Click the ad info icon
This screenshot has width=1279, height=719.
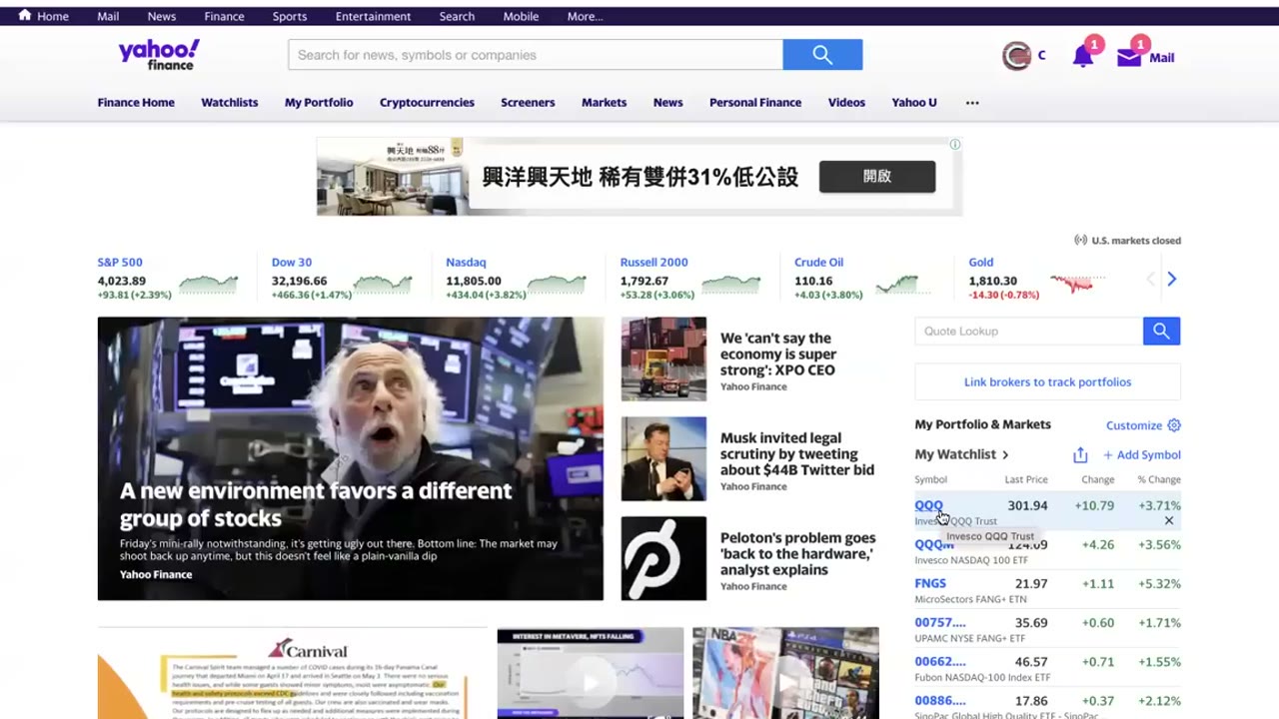tap(955, 144)
